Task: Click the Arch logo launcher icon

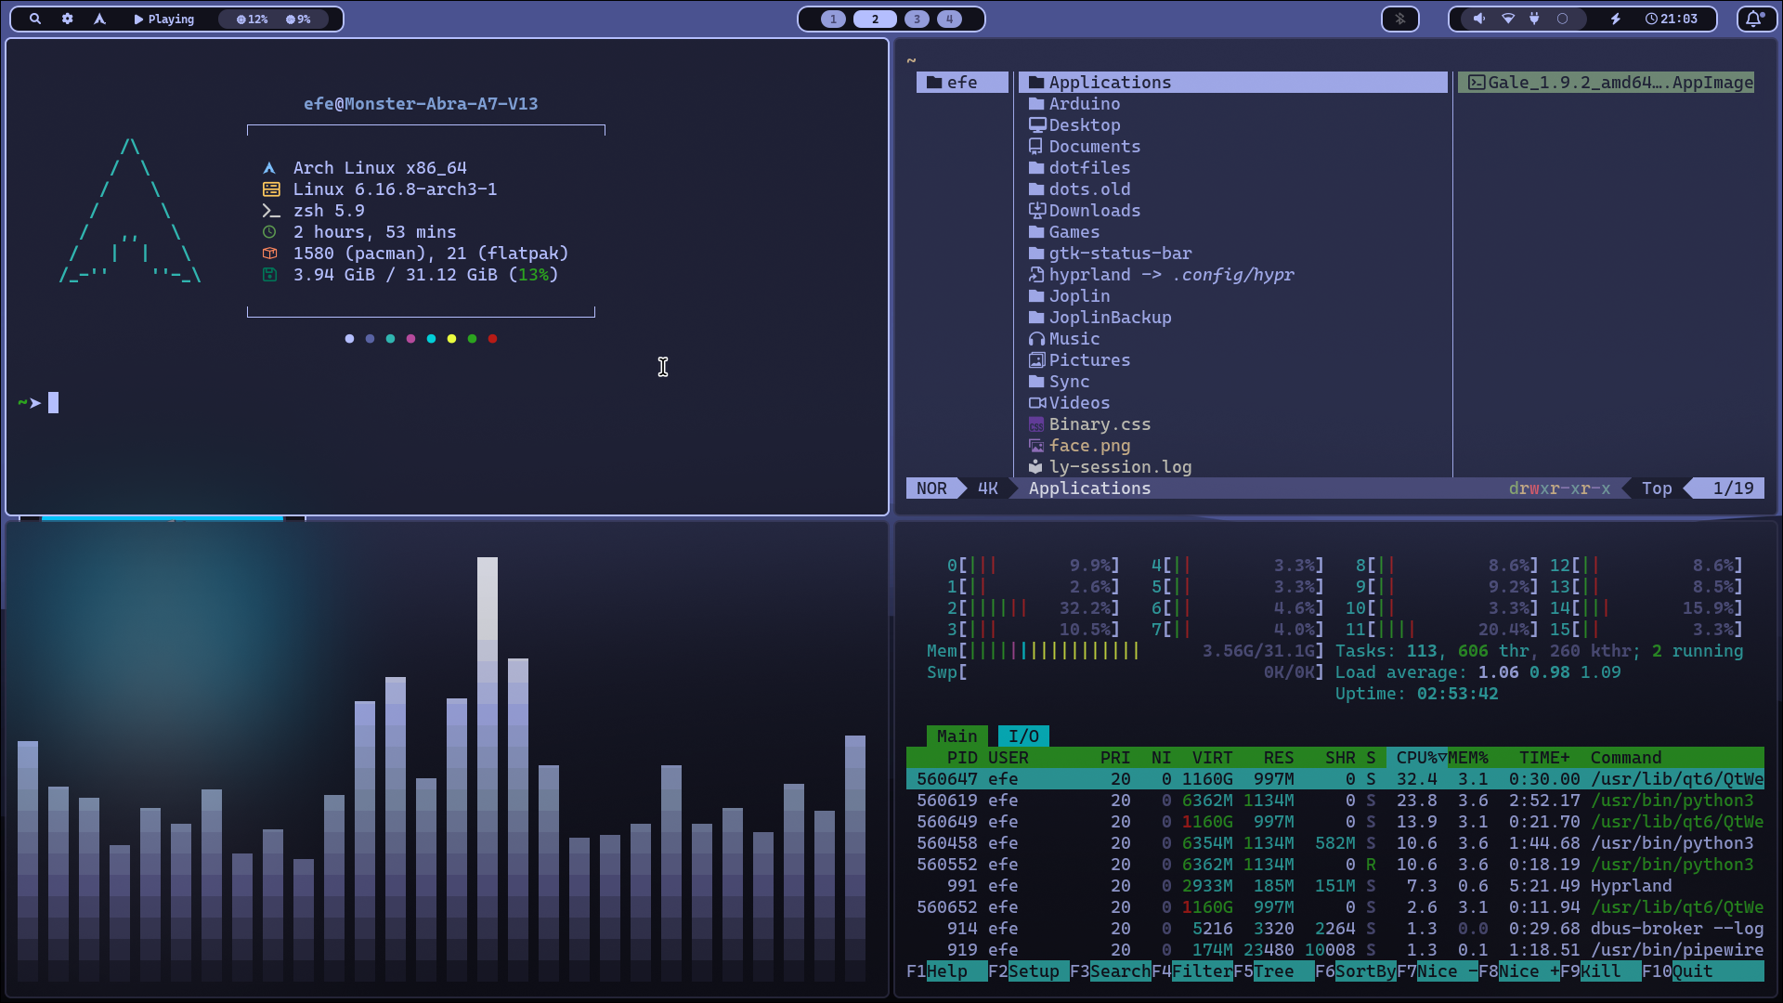Action: click(x=99, y=19)
